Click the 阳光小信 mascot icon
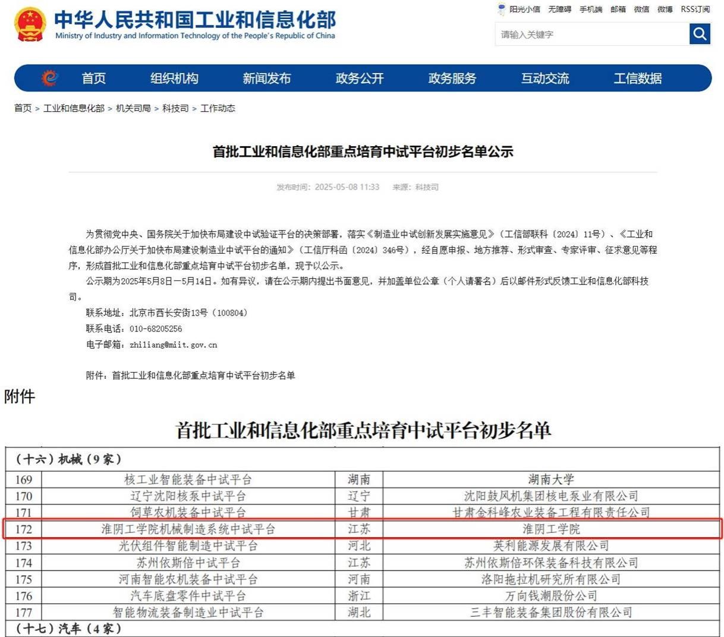Viewport: 724px width, 637px height. point(502,9)
